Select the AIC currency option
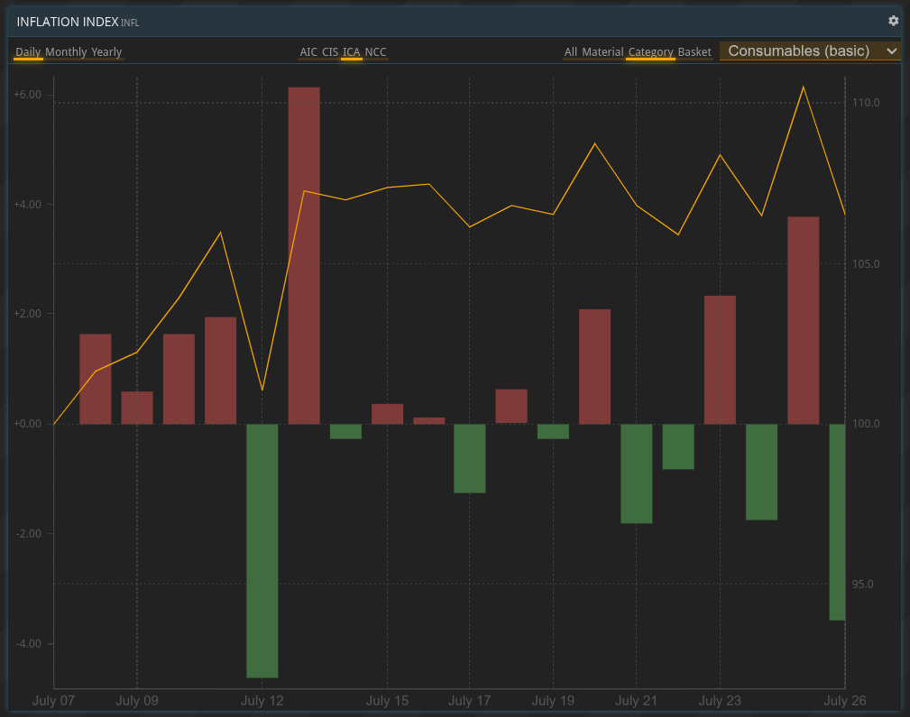This screenshot has height=717, width=910. [x=308, y=51]
